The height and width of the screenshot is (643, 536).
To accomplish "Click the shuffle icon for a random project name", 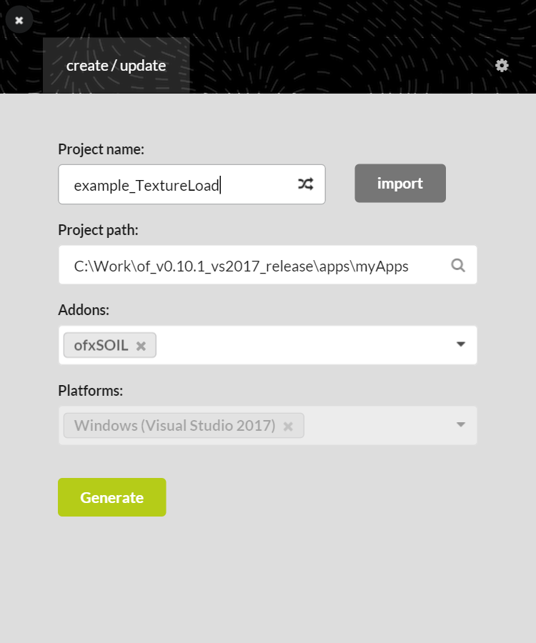I will tap(305, 184).
